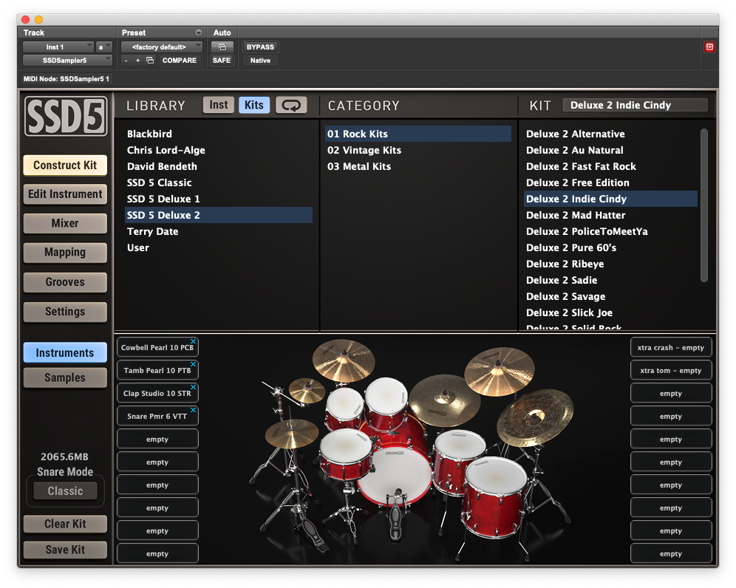The height and width of the screenshot is (588, 736).
Task: Select the SSD 5 Deluxe 1 library
Action: coord(219,199)
